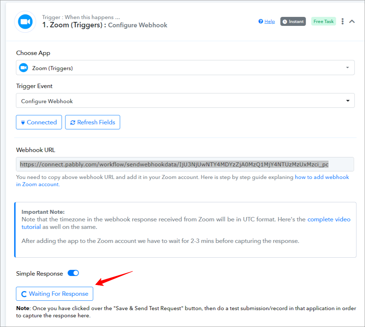Open 'how to add webhook in Zoom account' link
365x327 pixels.
(x=322, y=177)
